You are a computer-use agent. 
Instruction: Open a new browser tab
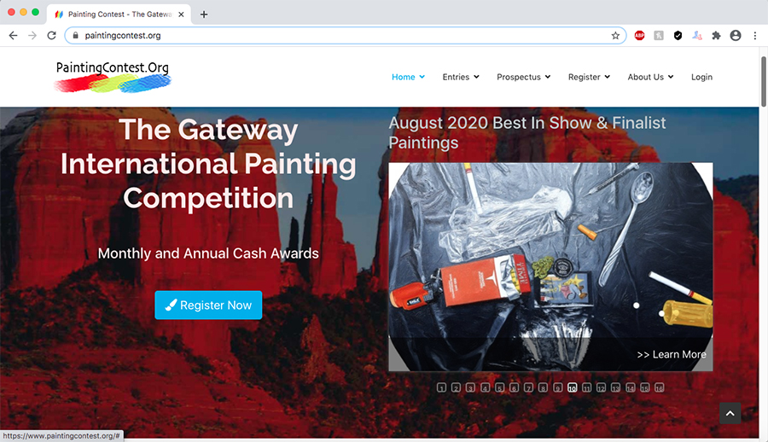204,15
